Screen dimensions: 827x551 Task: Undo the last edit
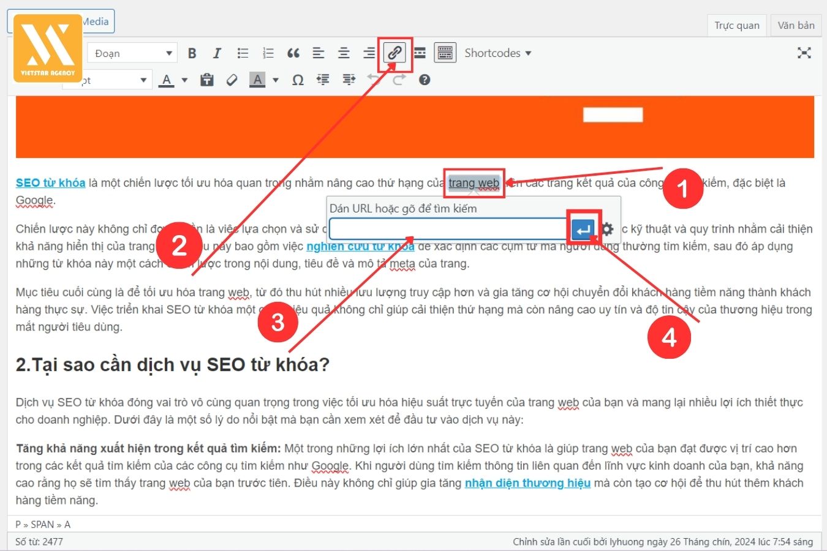pos(373,79)
